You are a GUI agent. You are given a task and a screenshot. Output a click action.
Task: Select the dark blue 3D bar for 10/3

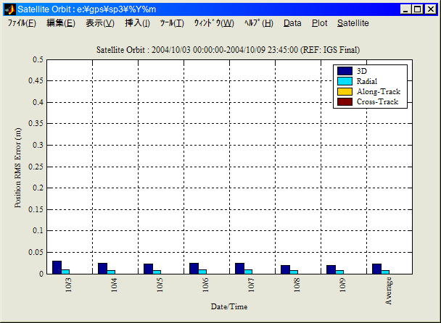(x=57, y=267)
